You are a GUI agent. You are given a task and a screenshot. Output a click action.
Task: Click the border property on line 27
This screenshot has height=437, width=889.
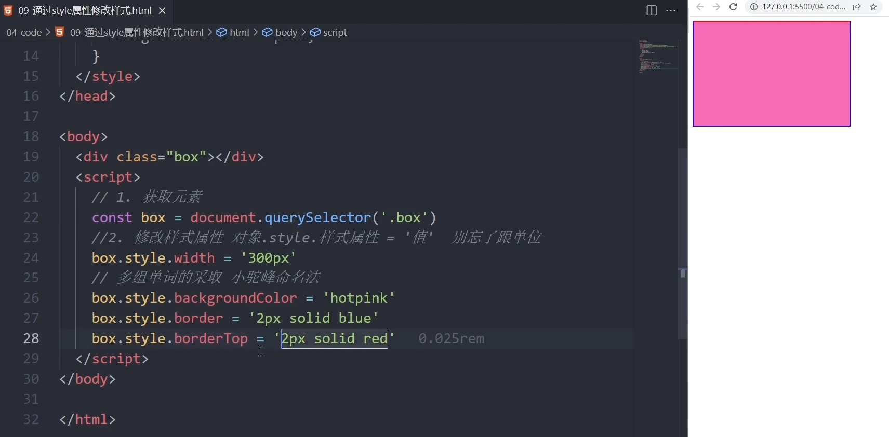pyautogui.click(x=198, y=318)
